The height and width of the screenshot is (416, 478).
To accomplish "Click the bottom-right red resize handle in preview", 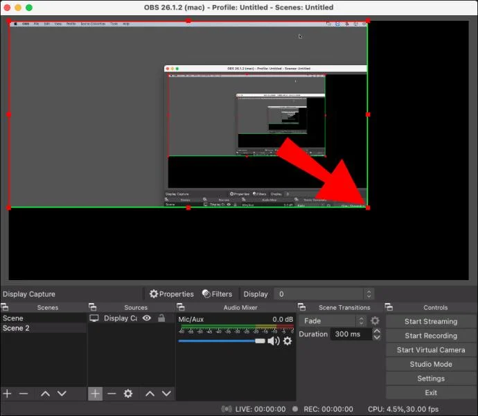I will [x=368, y=208].
